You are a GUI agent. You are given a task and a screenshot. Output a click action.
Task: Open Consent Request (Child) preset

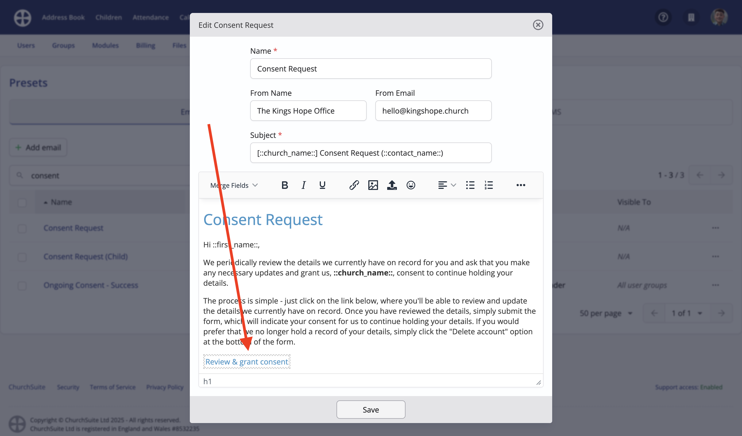click(x=86, y=257)
